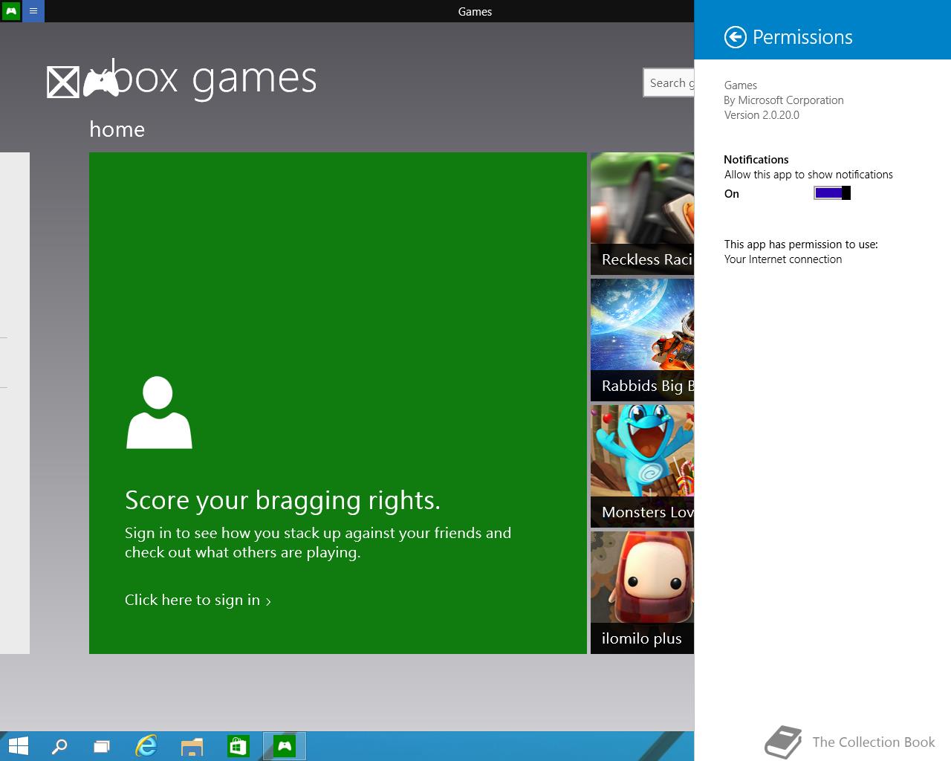
Task: Click the 'Score your bragging rights.' headline
Action: 282,501
